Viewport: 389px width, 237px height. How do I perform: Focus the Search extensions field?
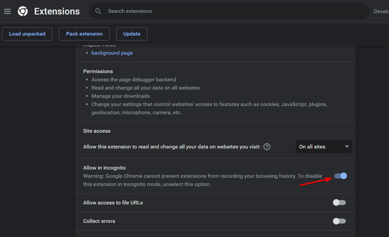pos(231,11)
